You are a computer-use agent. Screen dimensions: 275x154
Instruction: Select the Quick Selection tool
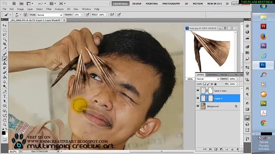point(5,39)
